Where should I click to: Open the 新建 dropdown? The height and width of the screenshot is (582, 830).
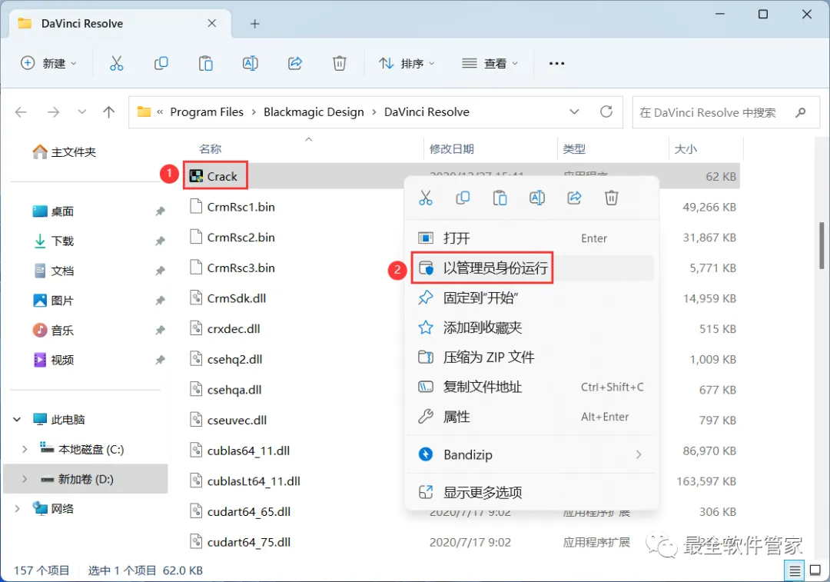click(48, 64)
